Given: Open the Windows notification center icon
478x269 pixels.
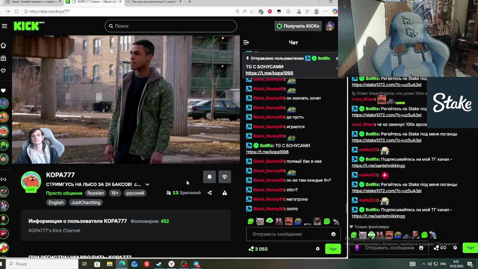Looking at the screenshot, I should [x=470, y=264].
